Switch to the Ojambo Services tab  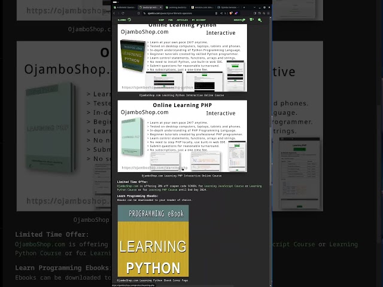(229, 7)
